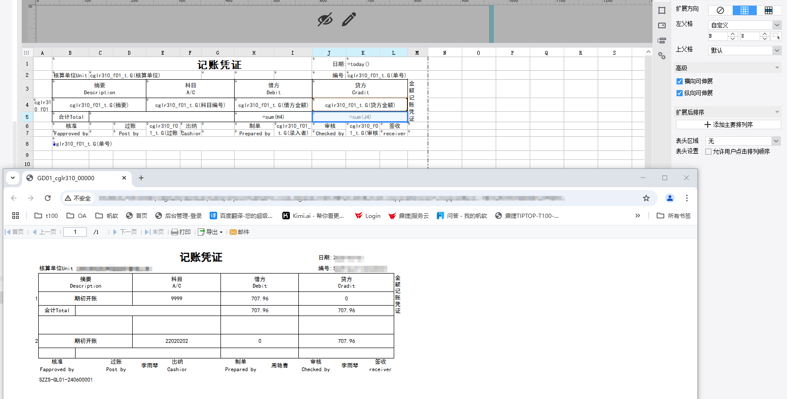Open the Chrome three-dot menu
The height and width of the screenshot is (399, 787).
click(687, 198)
